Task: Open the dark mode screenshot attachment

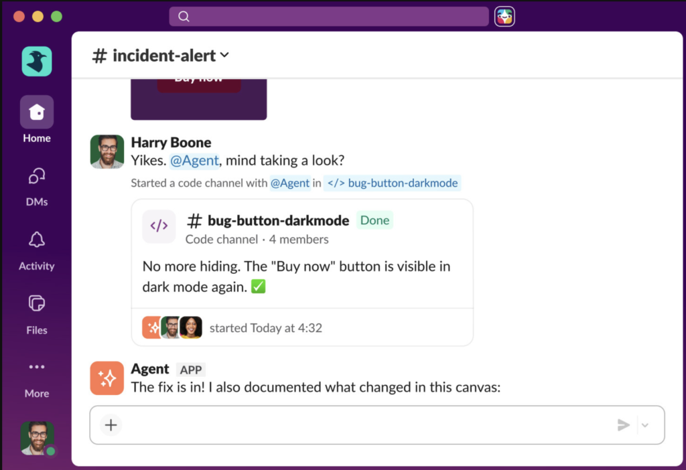Action: coord(198,99)
